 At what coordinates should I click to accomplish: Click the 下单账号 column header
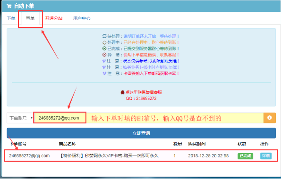(x=18, y=144)
